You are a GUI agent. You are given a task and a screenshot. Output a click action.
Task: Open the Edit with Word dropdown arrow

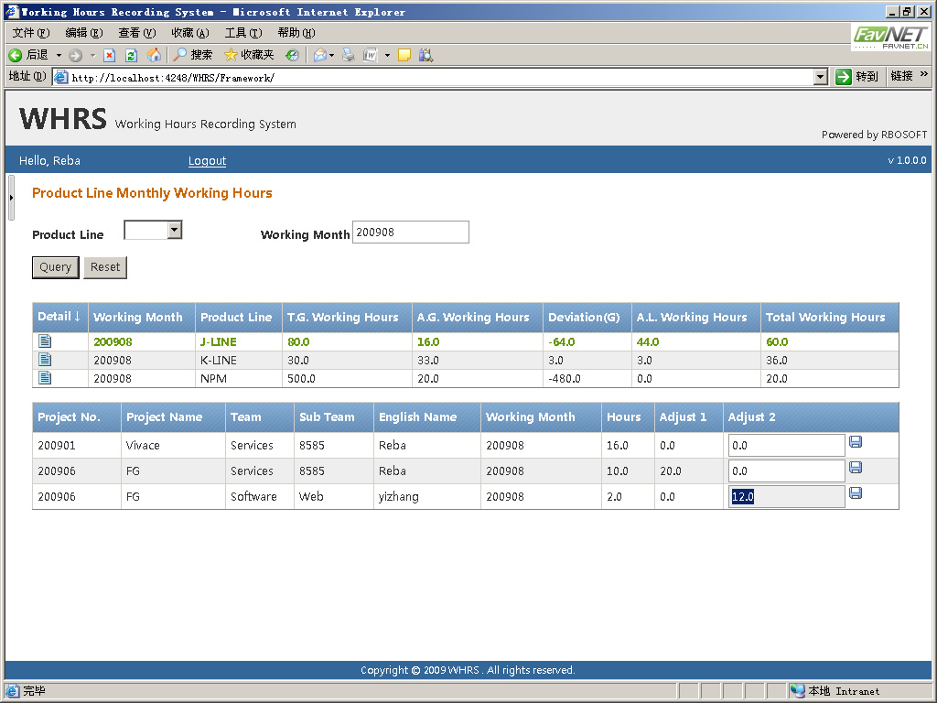point(387,56)
